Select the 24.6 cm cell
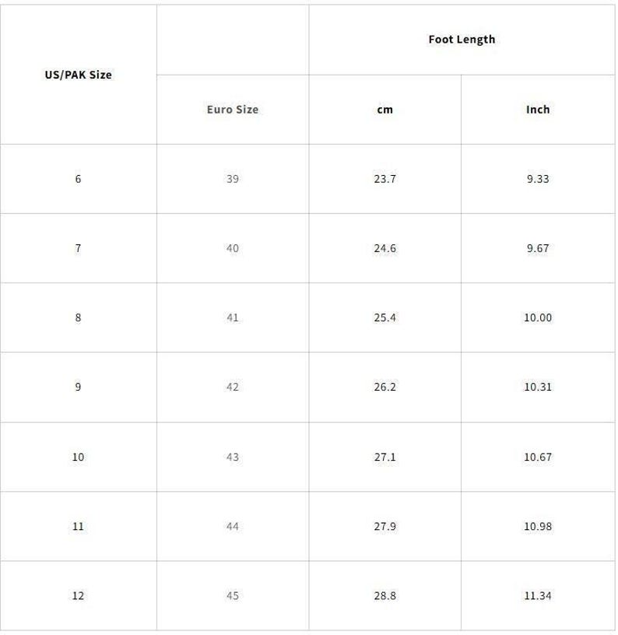The image size is (618, 635). point(384,248)
